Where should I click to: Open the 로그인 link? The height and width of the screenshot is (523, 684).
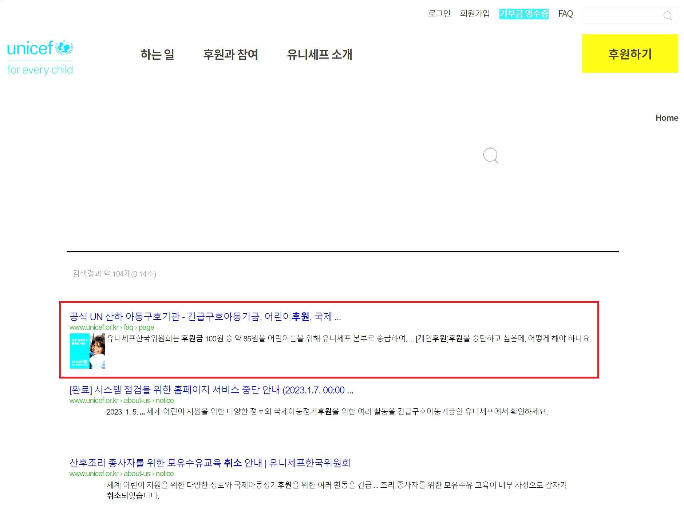[439, 14]
